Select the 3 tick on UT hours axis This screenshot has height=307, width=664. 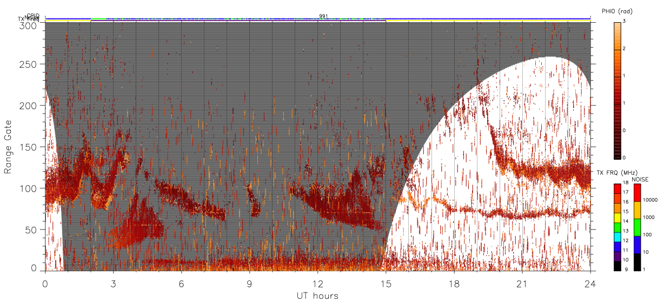114,283
